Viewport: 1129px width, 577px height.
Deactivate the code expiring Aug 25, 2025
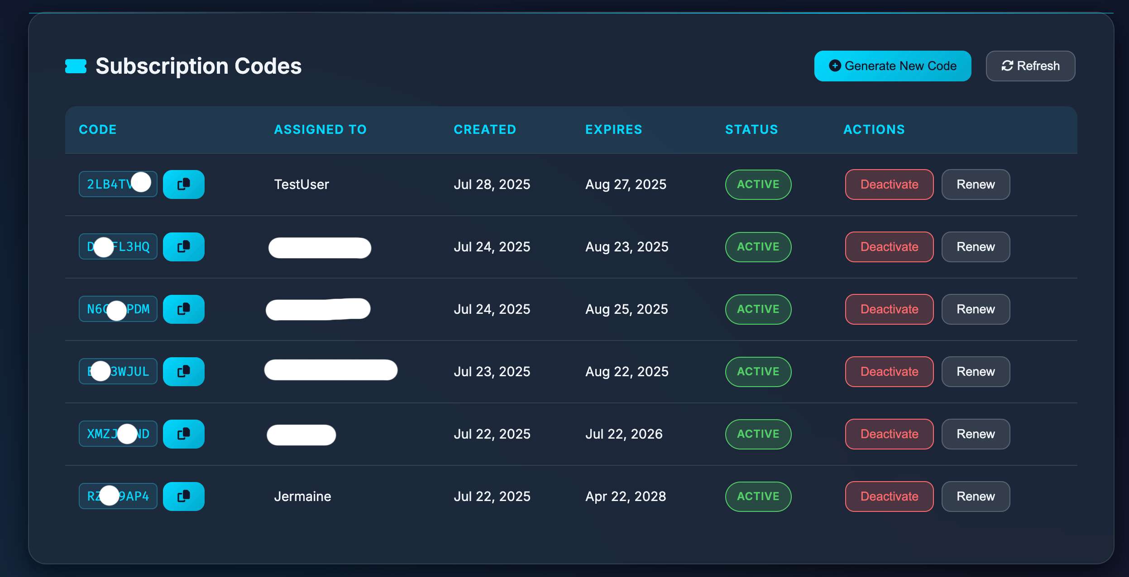tap(888, 309)
